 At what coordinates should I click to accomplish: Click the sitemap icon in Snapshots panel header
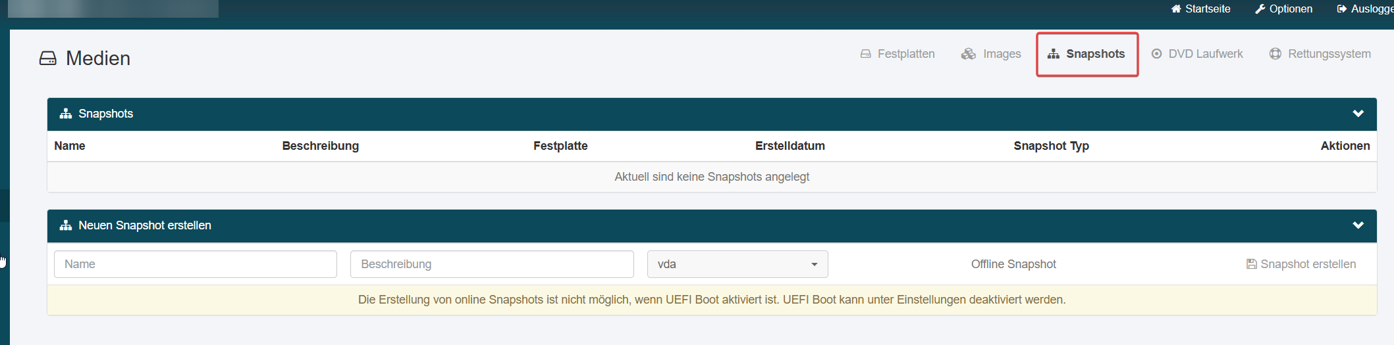[66, 114]
